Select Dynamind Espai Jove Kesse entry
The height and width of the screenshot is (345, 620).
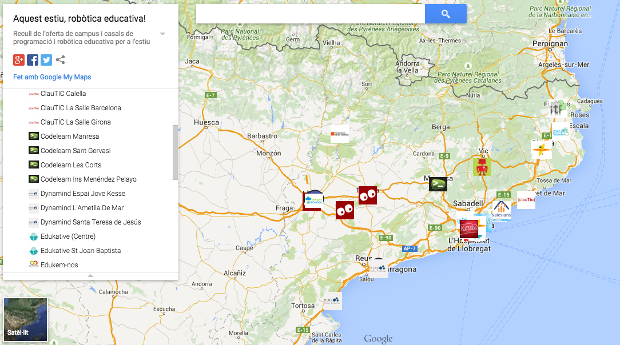pos(82,194)
